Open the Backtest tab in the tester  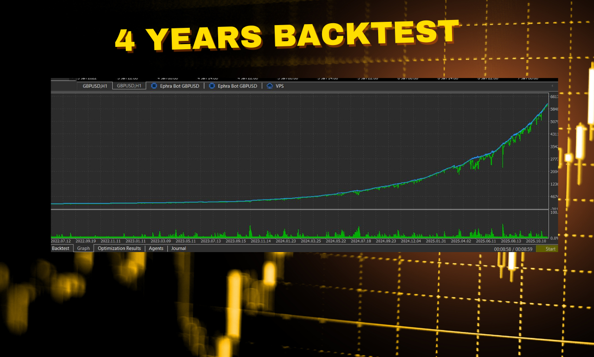pyautogui.click(x=61, y=248)
